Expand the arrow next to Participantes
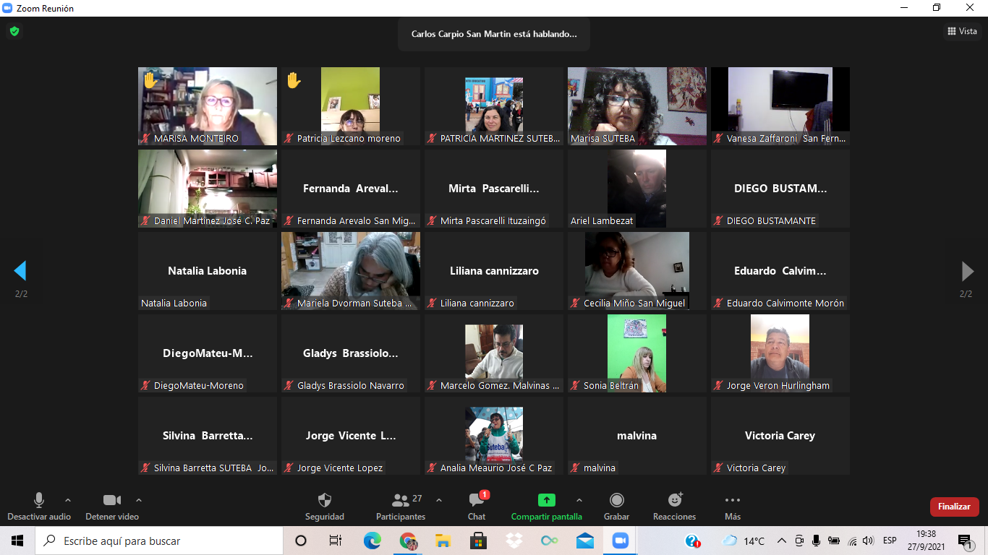Image resolution: width=988 pixels, height=555 pixels. pos(438,500)
